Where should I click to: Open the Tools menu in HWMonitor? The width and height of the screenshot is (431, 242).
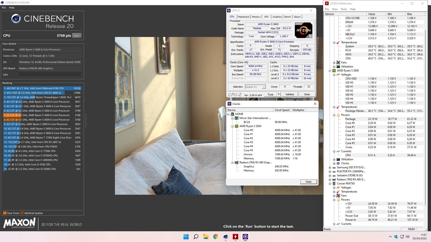click(x=343, y=9)
